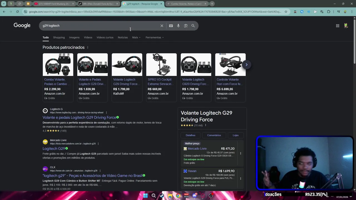The width and height of the screenshot is (356, 200).
Task: Open the Shazam extension
Action: [302, 12]
